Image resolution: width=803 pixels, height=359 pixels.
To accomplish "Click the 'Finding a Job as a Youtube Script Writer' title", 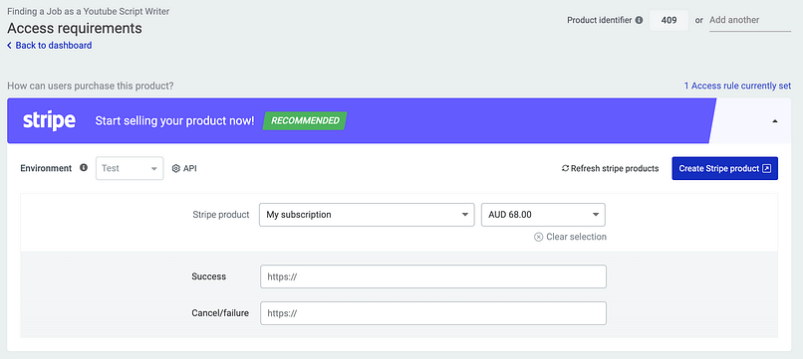I will coord(88,11).
